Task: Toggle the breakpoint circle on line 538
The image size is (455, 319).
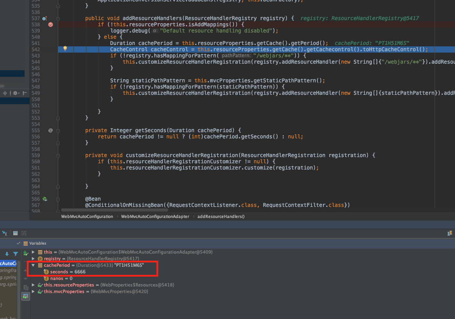Action: tap(51, 24)
